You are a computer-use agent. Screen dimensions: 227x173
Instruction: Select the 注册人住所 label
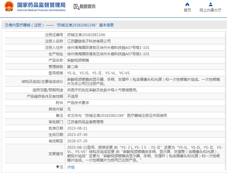[x=54, y=48]
